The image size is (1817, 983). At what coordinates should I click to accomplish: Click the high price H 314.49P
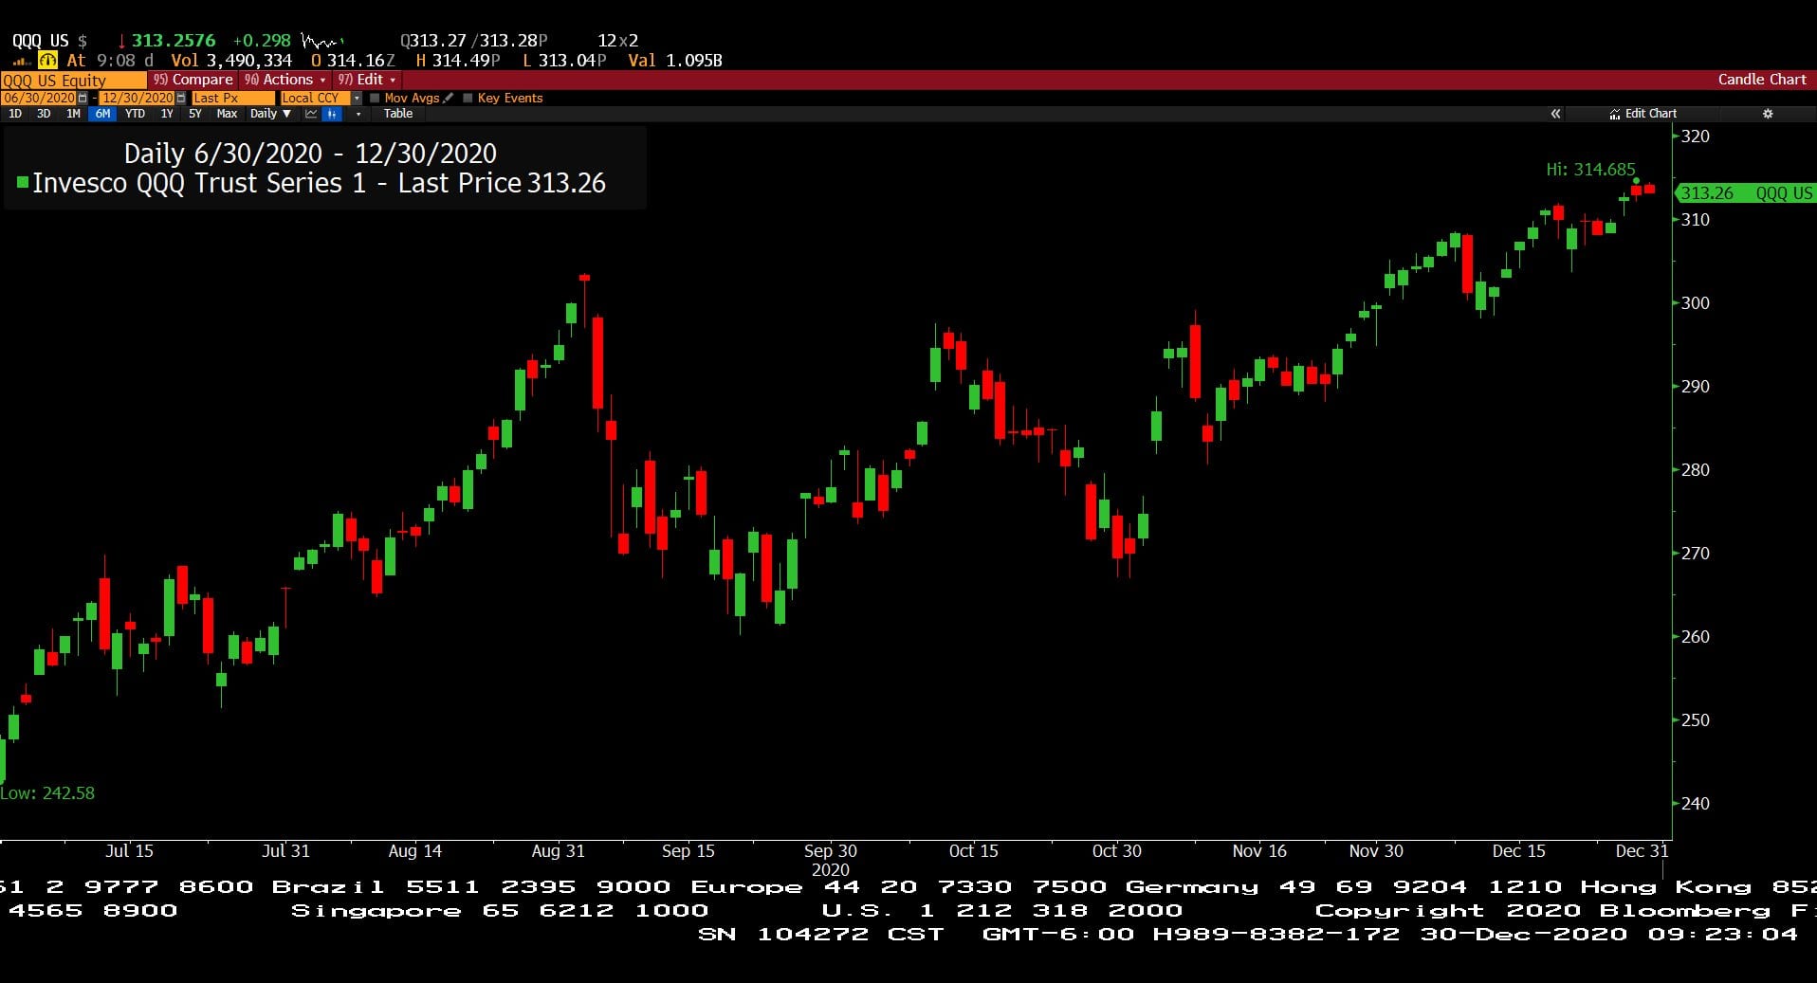[458, 61]
